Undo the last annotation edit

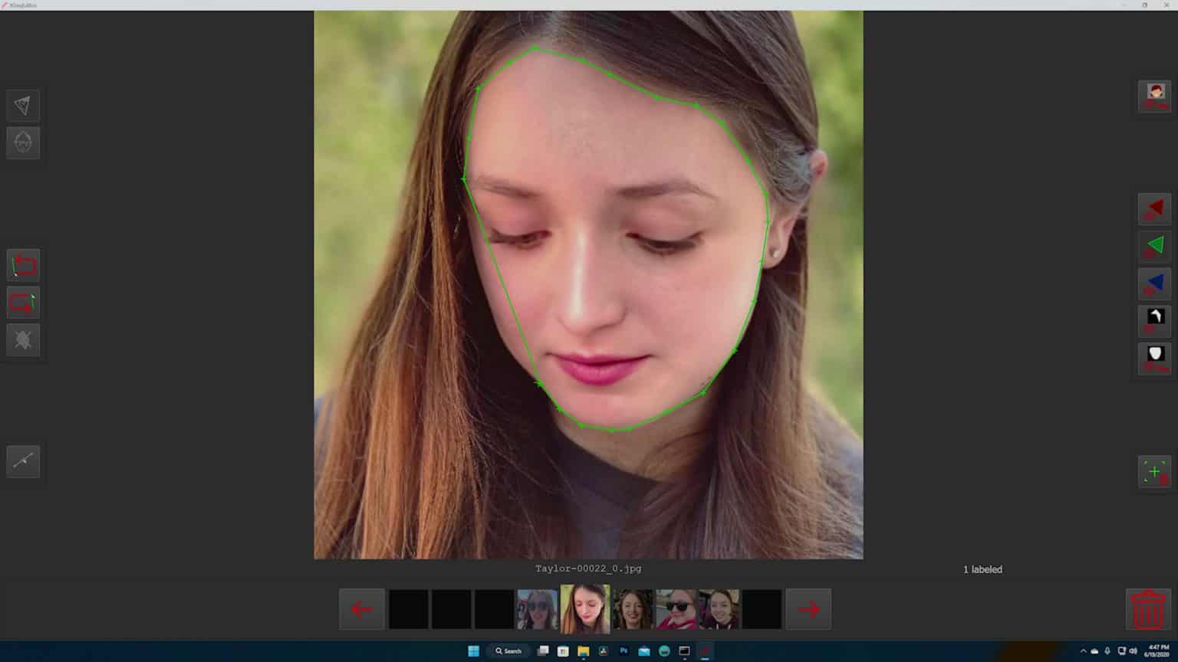(x=22, y=264)
